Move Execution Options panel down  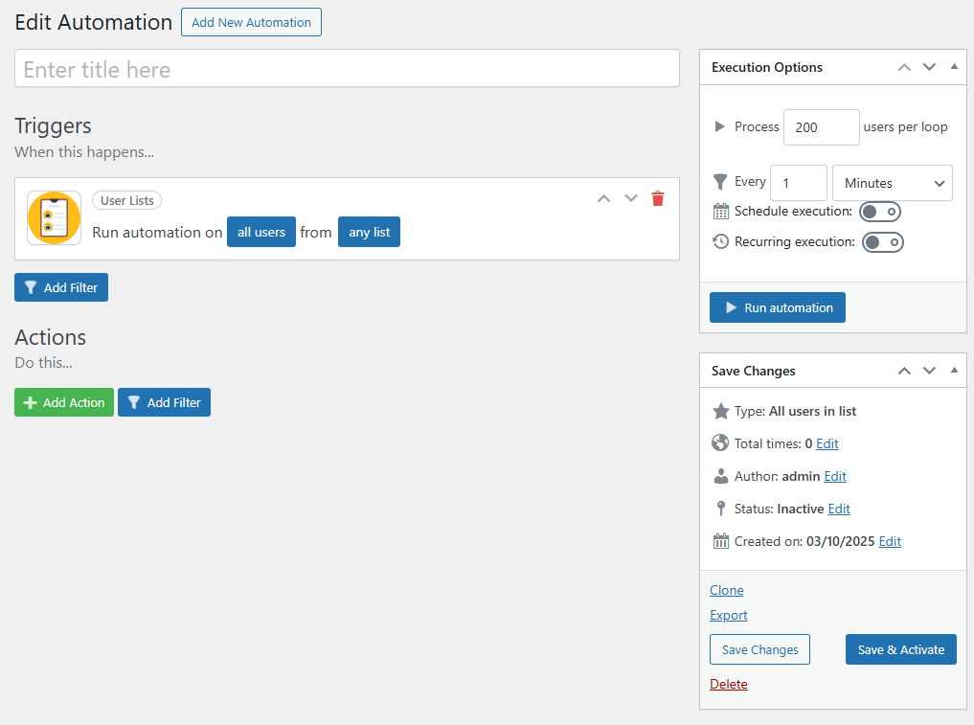coord(929,67)
